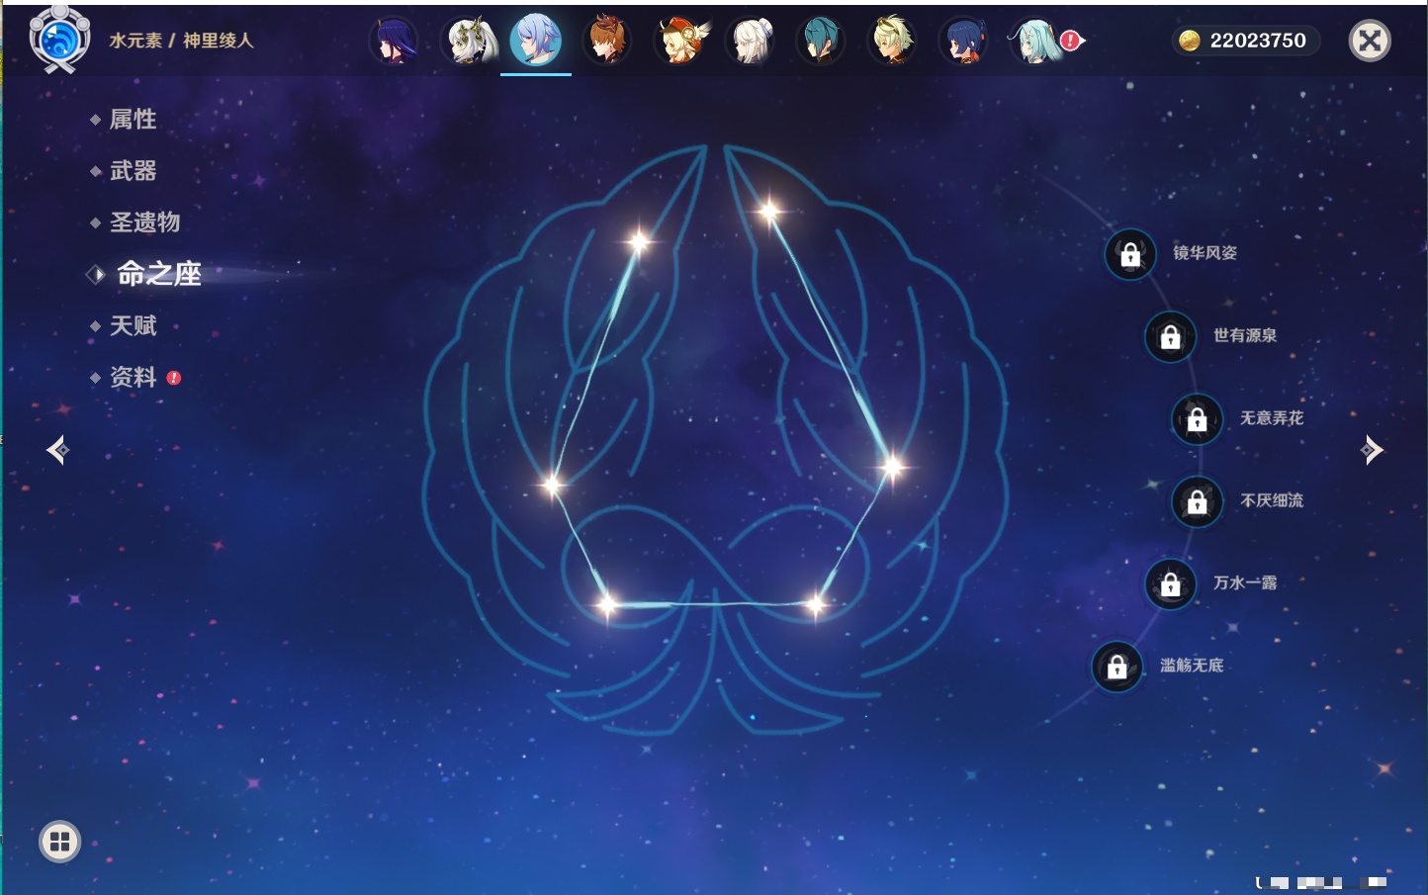
Task: Click the upper-right star node of constellation
Action: tap(769, 211)
